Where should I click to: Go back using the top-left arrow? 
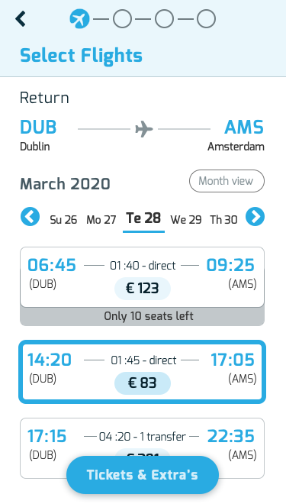coord(21,19)
